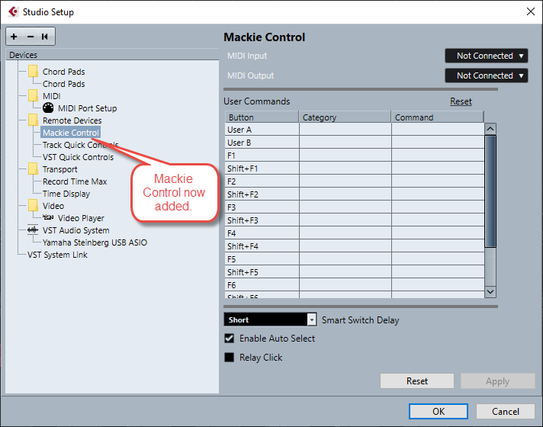Uncheck Enable Auto Select
543x427 pixels.
click(230, 338)
